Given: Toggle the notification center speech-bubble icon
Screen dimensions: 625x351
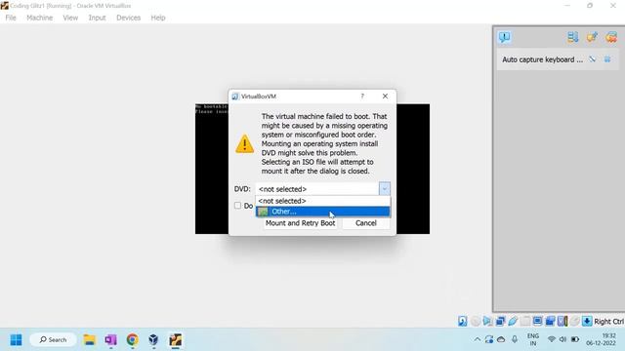Looking at the screenshot, I should (x=504, y=37).
